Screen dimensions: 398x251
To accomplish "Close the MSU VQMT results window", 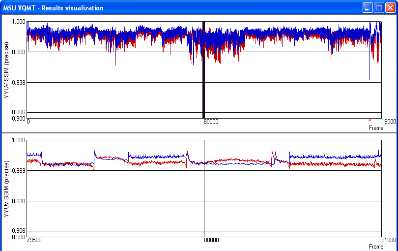I will [390, 8].
